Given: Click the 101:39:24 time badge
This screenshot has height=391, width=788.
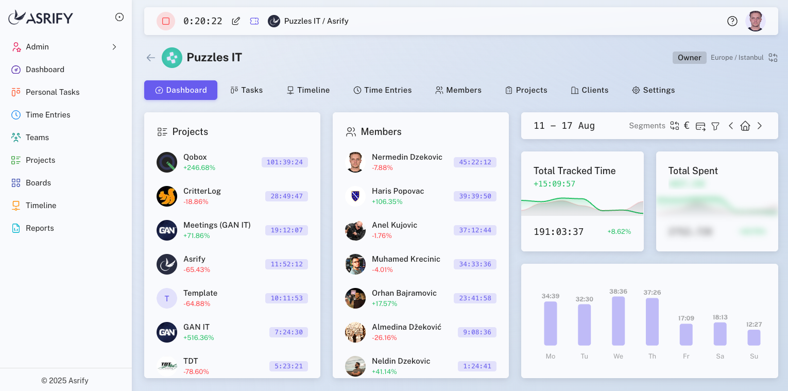Looking at the screenshot, I should [285, 162].
